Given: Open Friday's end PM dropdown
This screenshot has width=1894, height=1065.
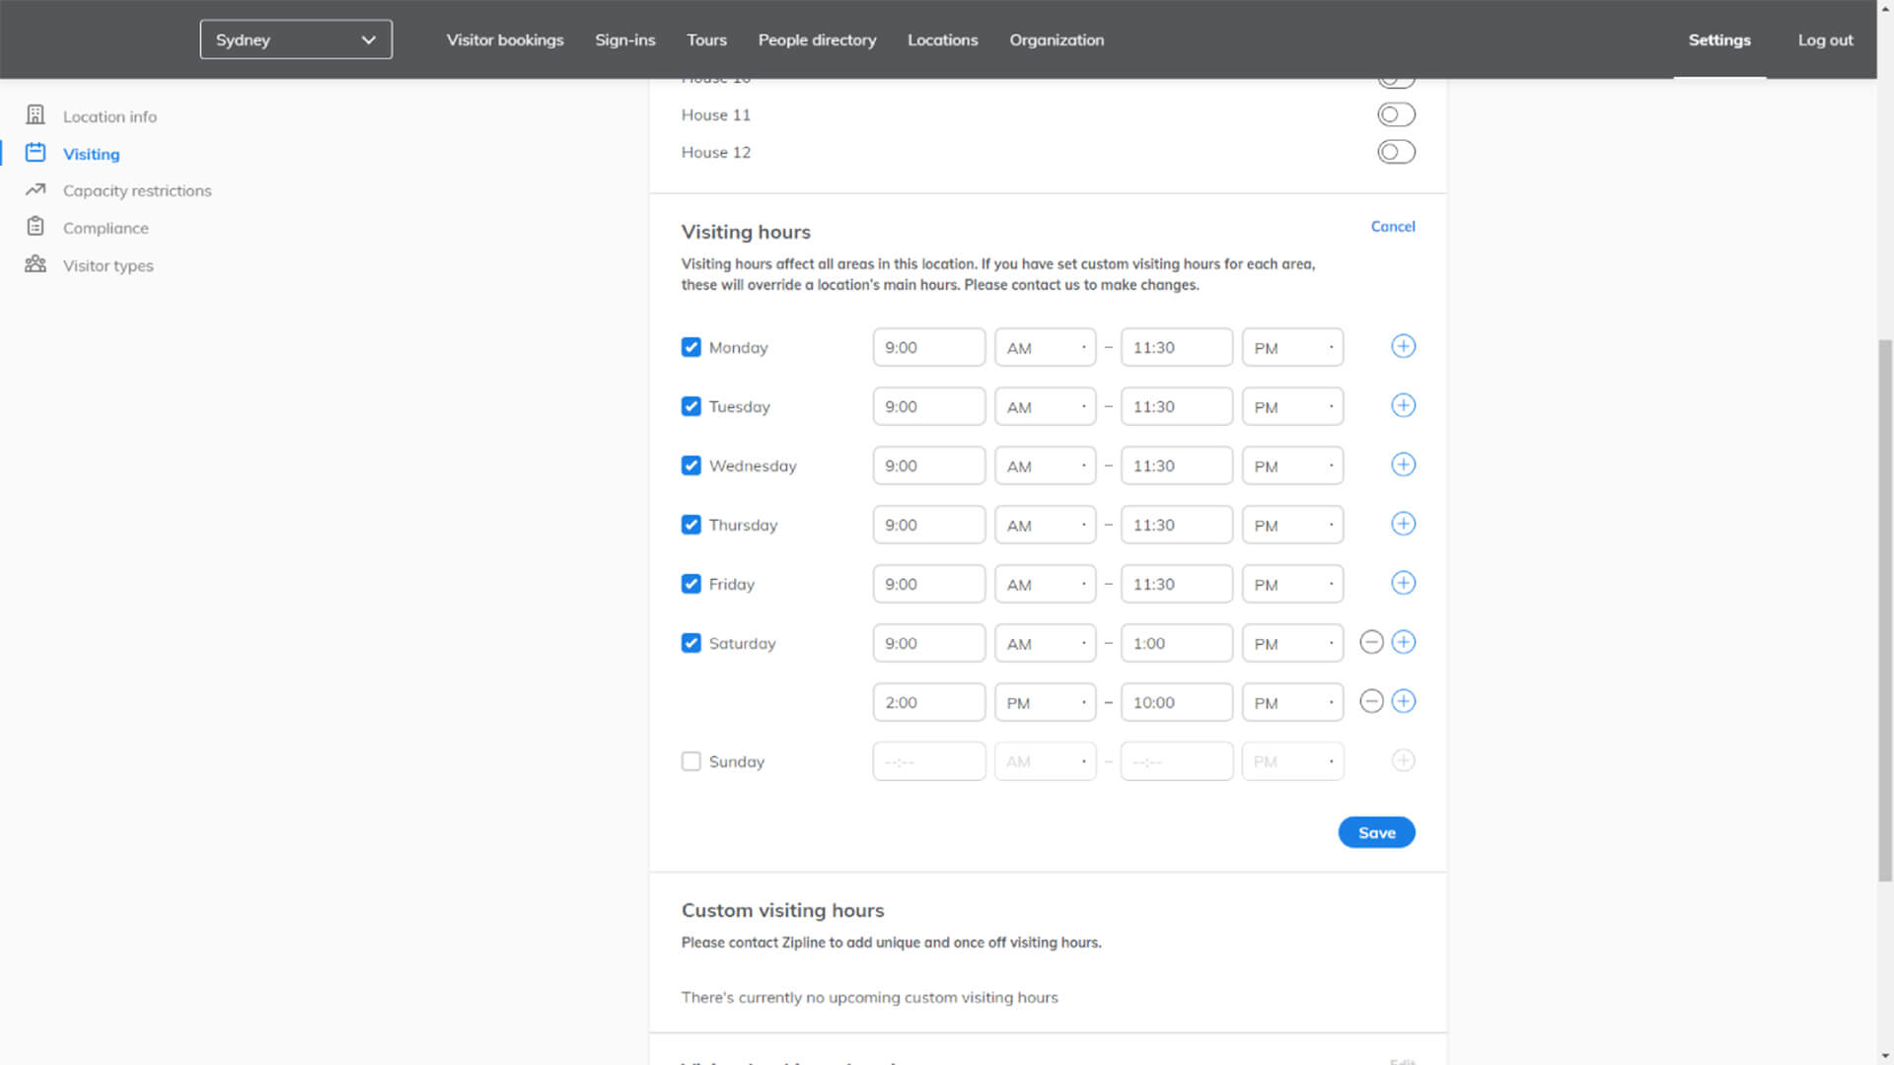Looking at the screenshot, I should point(1292,584).
